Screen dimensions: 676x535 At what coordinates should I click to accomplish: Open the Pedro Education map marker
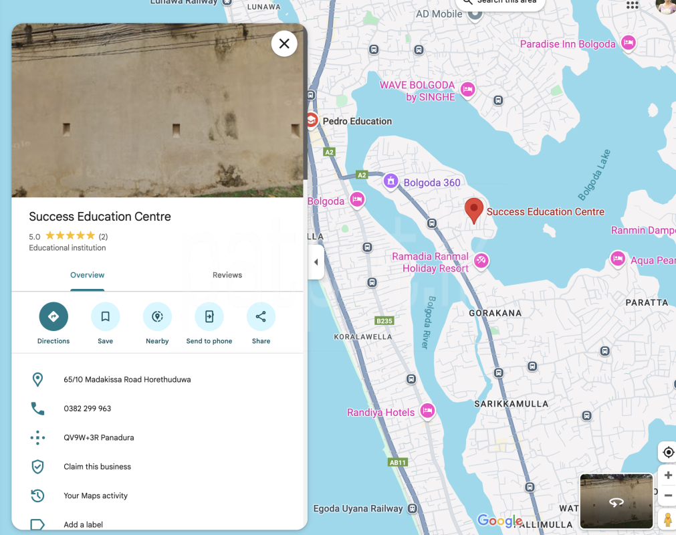pyautogui.click(x=312, y=120)
